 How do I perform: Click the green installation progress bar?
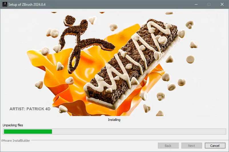114,131
